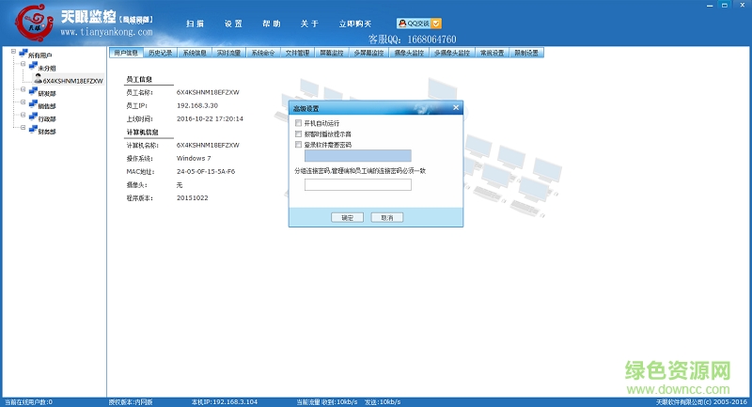752x407 pixels.
Task: Click 立即购买 in the top menu
Action: [355, 23]
